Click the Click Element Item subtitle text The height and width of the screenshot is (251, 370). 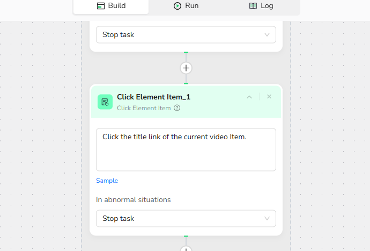pyautogui.click(x=144, y=108)
